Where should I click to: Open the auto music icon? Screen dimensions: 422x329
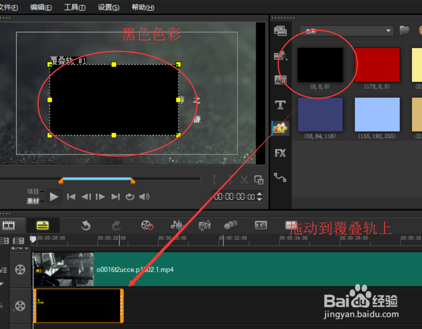click(205, 226)
